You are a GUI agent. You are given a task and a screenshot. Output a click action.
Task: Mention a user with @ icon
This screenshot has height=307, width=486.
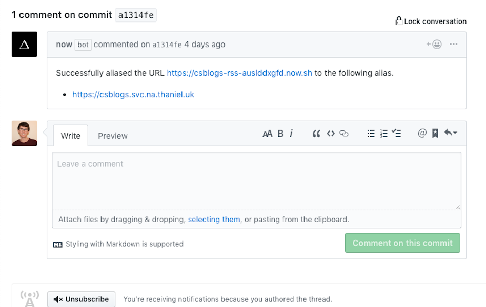tap(422, 134)
